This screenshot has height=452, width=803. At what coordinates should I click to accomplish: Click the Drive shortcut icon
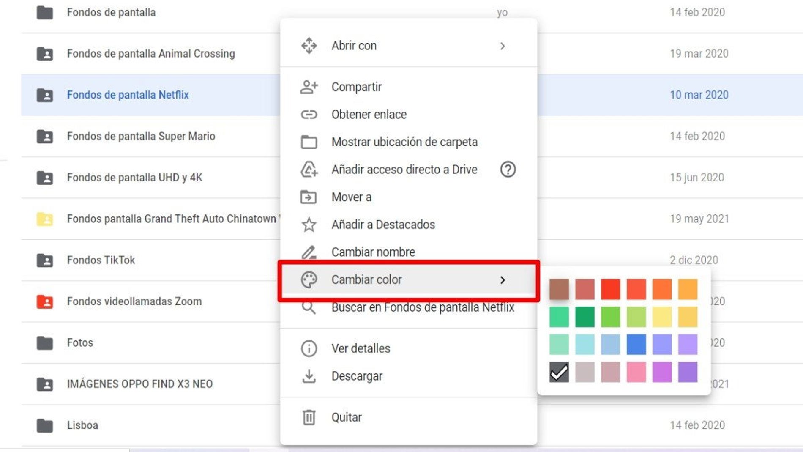pyautogui.click(x=309, y=170)
